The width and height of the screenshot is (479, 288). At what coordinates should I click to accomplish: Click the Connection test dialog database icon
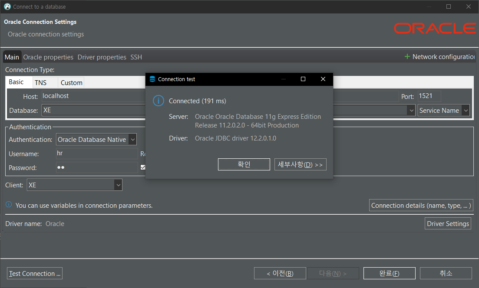point(152,79)
